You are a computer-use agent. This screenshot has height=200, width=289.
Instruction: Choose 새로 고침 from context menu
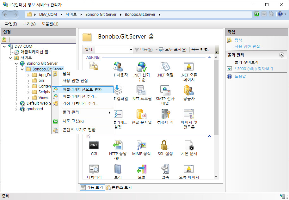[x=83, y=121]
